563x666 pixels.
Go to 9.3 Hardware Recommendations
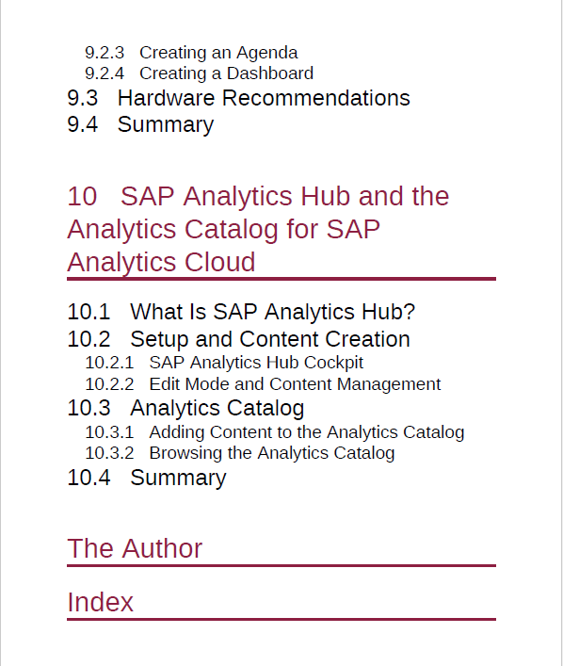click(238, 98)
